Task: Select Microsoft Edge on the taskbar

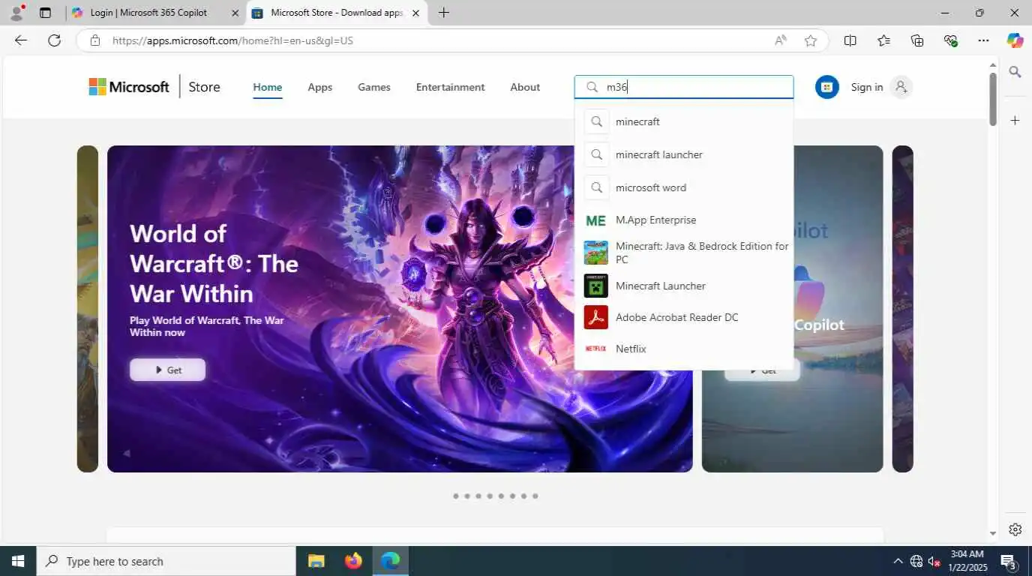Action: tap(391, 561)
